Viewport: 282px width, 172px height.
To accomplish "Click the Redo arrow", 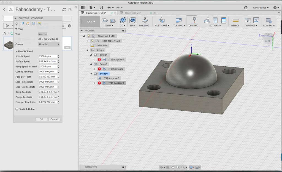I will click(118, 7).
